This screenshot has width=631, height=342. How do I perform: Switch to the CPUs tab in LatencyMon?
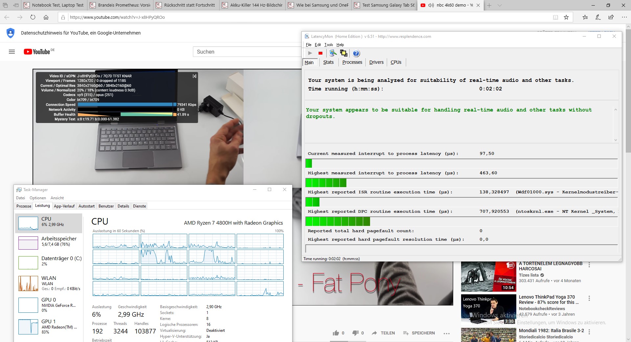pos(396,62)
